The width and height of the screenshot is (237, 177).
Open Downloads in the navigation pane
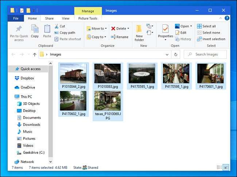pos(31,125)
